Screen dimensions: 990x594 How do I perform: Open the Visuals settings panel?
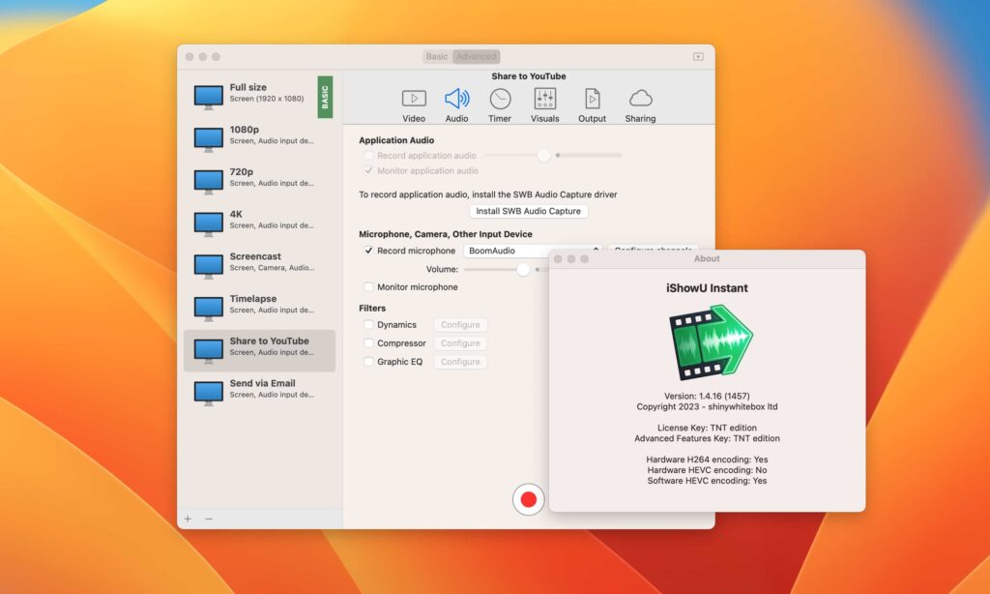coord(544,97)
